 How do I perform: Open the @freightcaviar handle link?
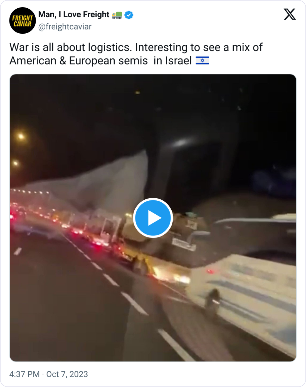point(65,27)
